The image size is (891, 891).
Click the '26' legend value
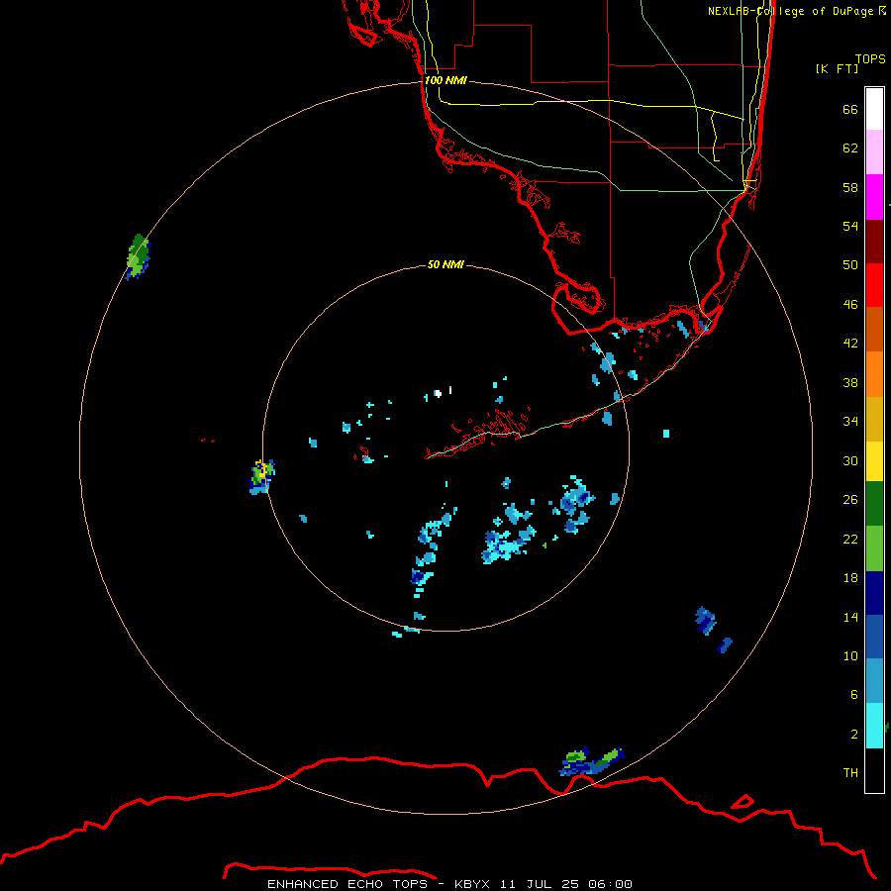850,500
